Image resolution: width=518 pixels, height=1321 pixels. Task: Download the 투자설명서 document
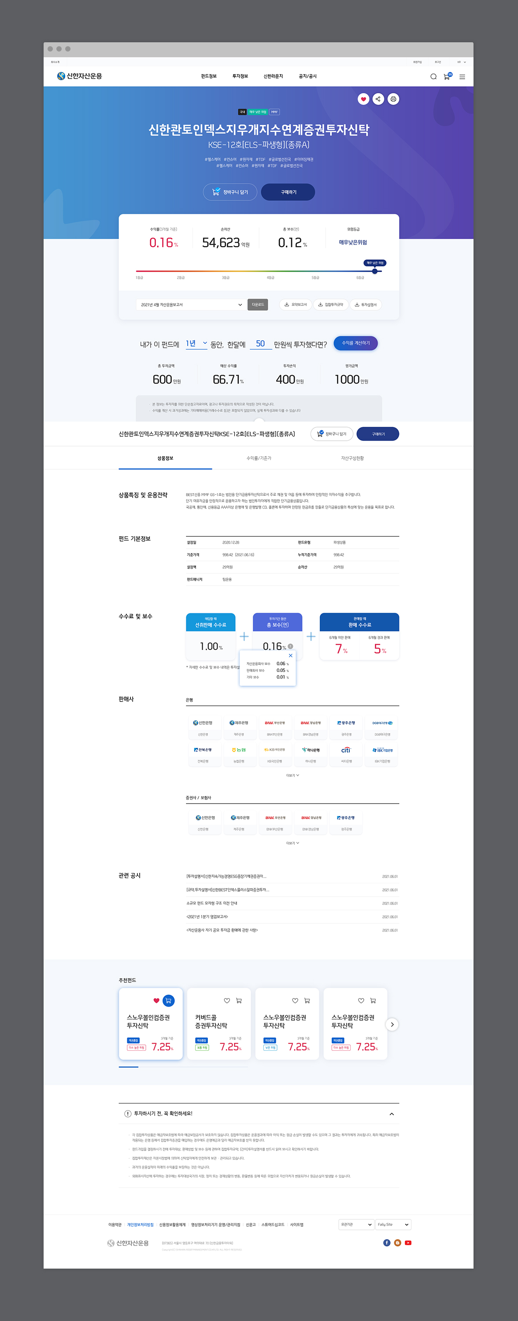pos(366,305)
